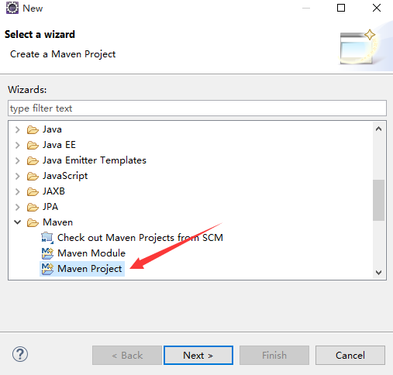Click the wizard list scroll up arrow

pos(378,129)
